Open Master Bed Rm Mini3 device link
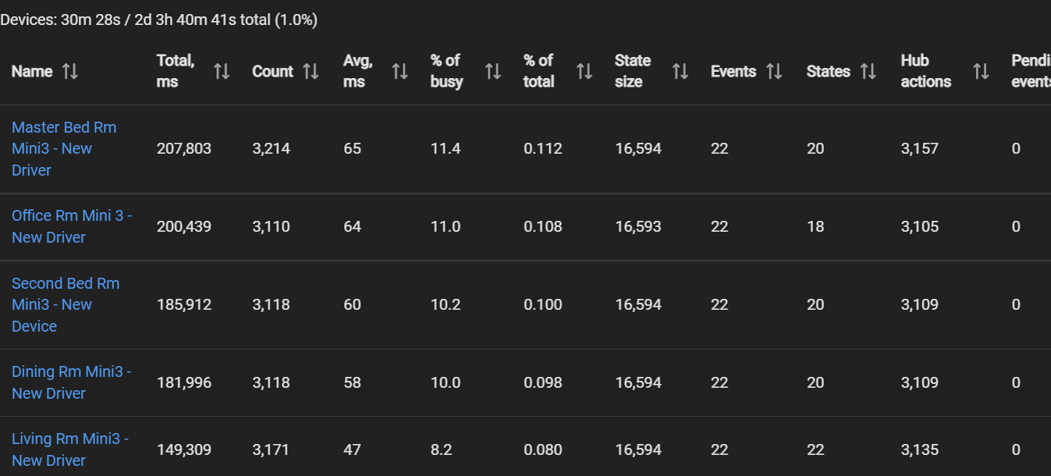Viewport: 1051px width, 476px height. (64, 148)
